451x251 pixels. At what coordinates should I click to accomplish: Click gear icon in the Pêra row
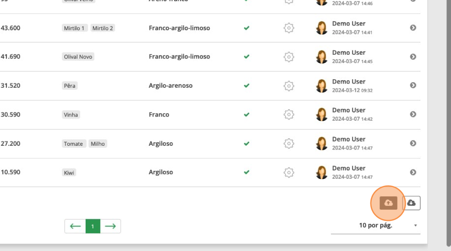click(x=289, y=86)
